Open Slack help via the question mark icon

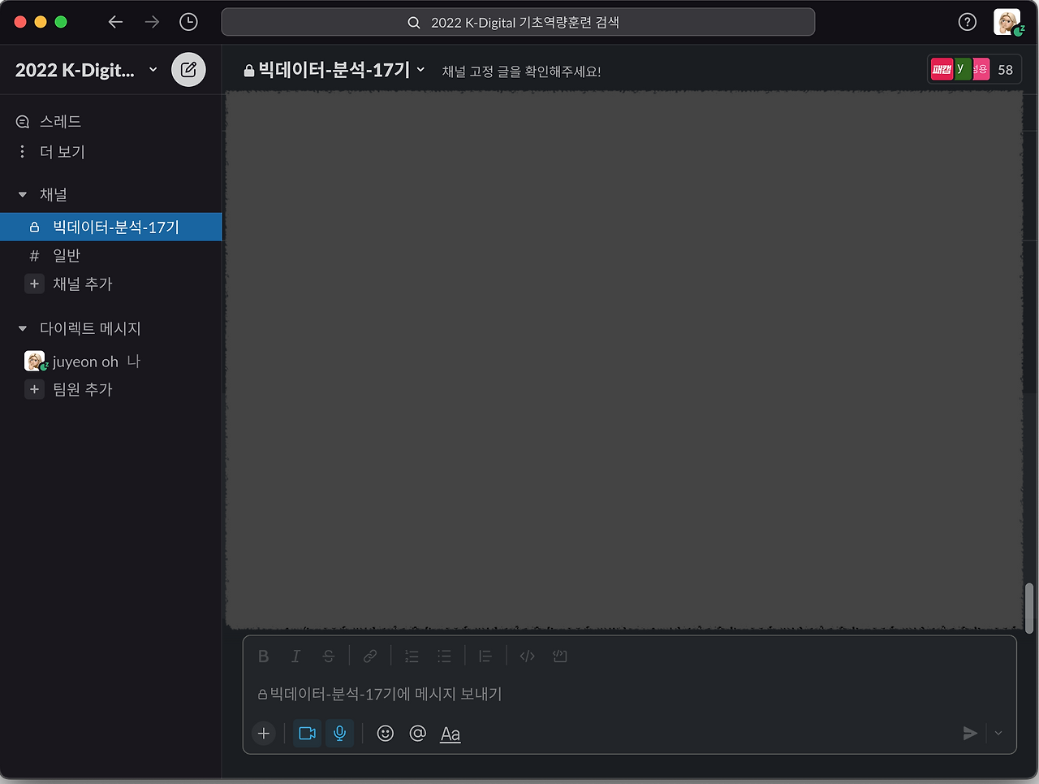pos(967,22)
